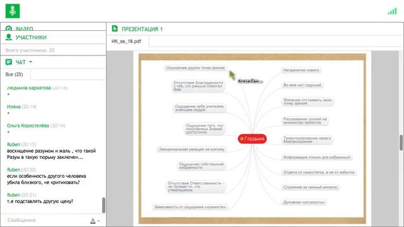Click message 'если особенность другого человека'

[x=46, y=179]
